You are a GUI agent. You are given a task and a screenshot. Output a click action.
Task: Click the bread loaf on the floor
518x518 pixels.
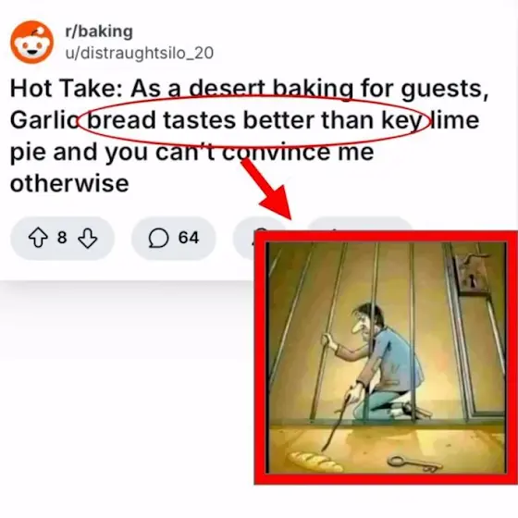click(x=316, y=462)
